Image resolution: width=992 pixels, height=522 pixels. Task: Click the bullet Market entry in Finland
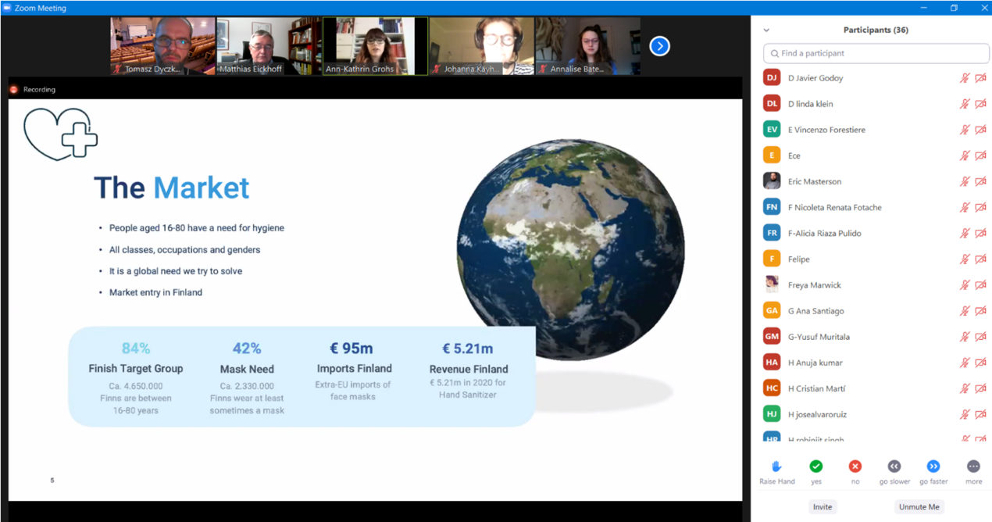[x=155, y=292]
